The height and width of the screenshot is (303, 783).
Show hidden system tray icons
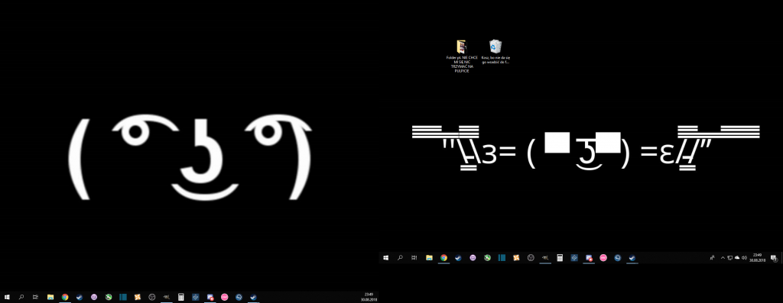click(723, 258)
